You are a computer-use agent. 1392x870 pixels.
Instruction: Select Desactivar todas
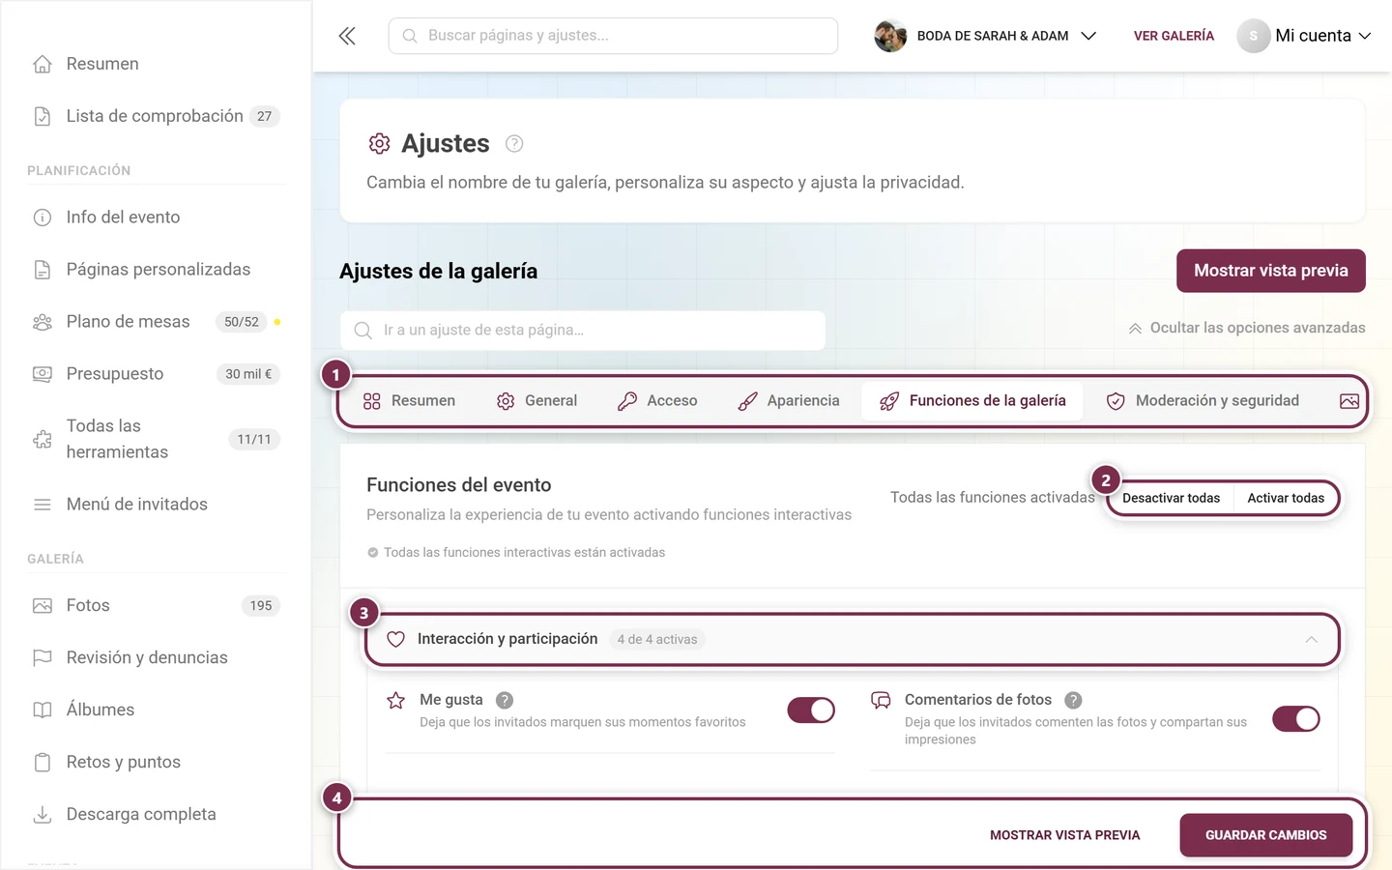pyautogui.click(x=1171, y=498)
